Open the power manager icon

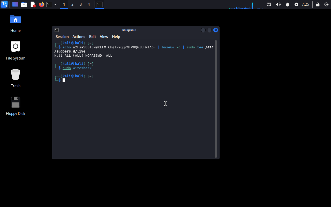[296, 4]
